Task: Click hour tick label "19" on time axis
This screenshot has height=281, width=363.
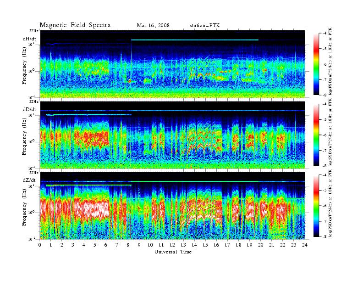Action: click(x=249, y=245)
